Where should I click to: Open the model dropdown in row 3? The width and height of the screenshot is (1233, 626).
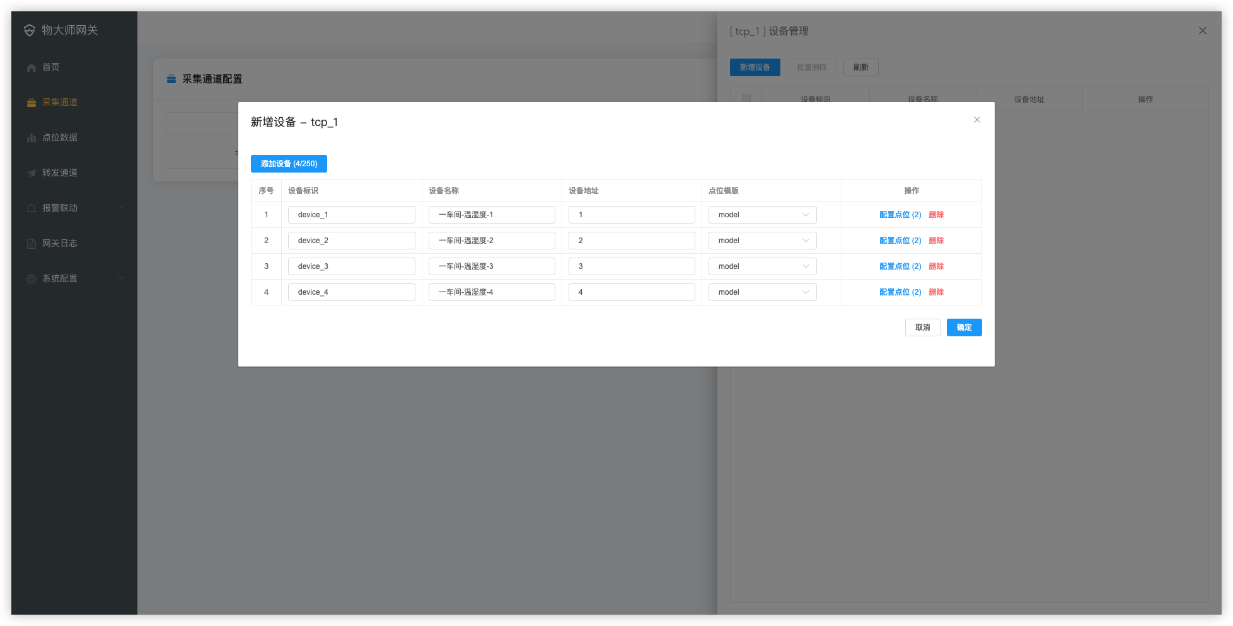762,266
